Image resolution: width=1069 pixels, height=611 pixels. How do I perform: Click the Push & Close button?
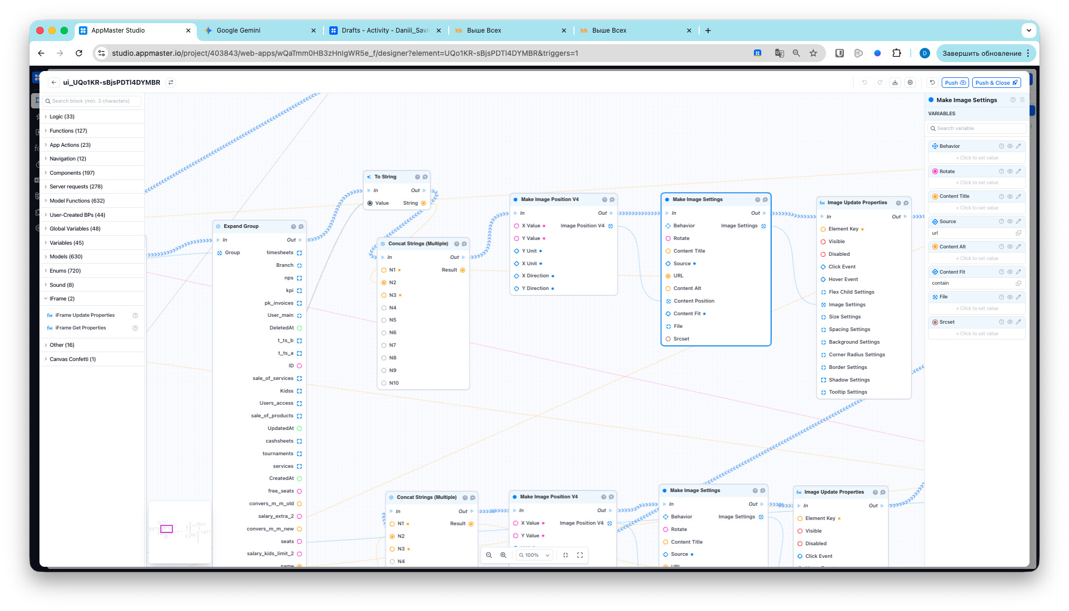[996, 83]
